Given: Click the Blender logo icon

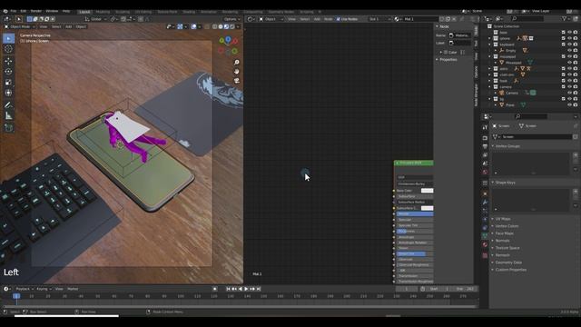Looking at the screenshot, I should point(5,11).
